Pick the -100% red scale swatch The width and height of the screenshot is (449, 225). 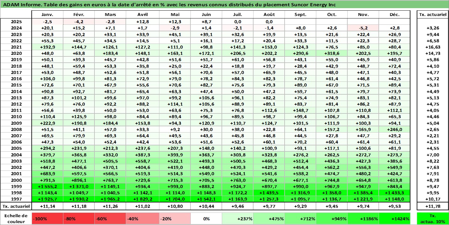click(47, 219)
